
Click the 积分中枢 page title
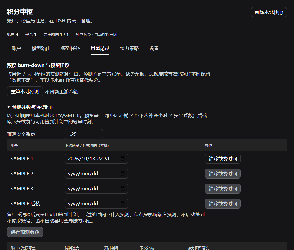[20, 12]
